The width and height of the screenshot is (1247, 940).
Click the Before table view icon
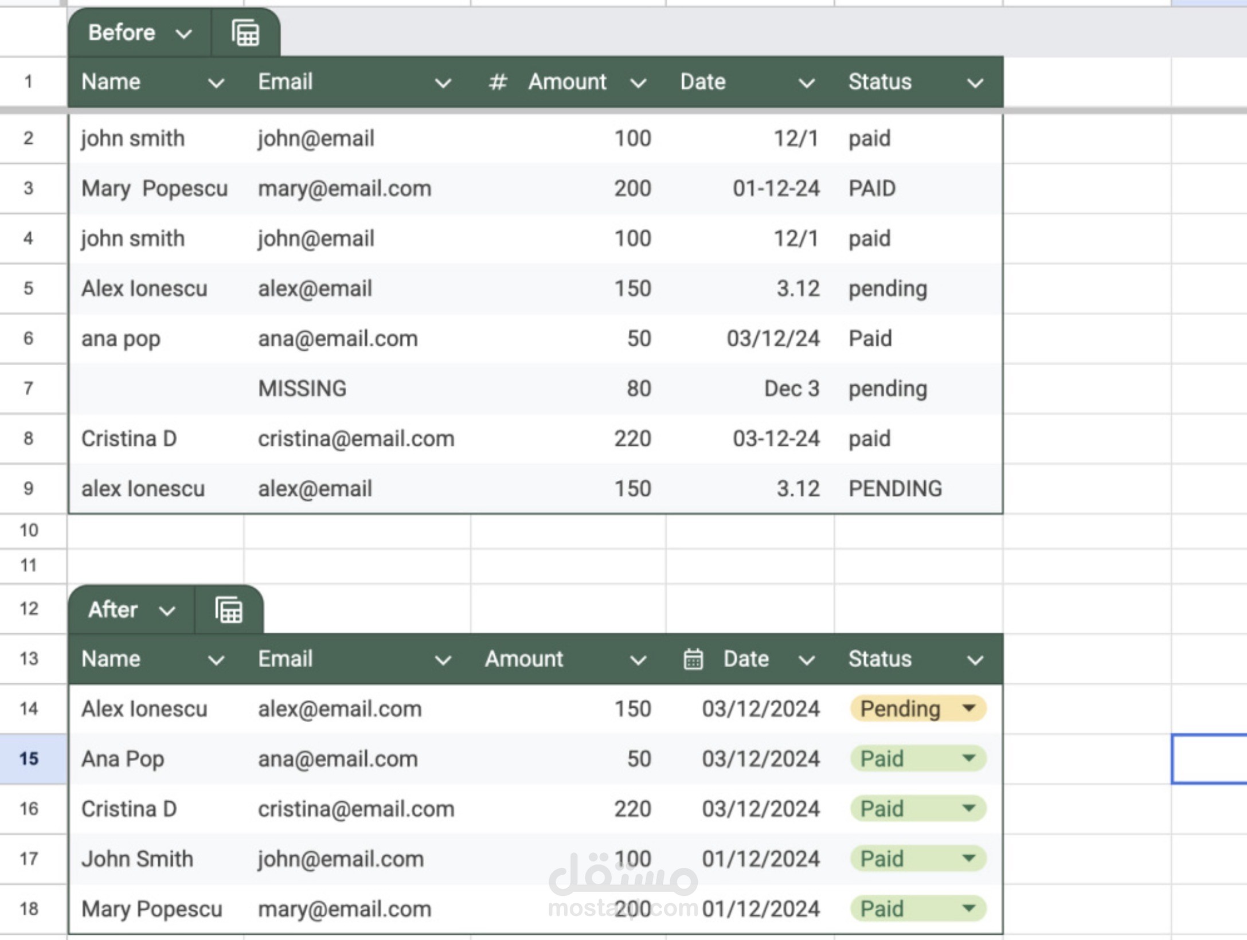tap(245, 33)
